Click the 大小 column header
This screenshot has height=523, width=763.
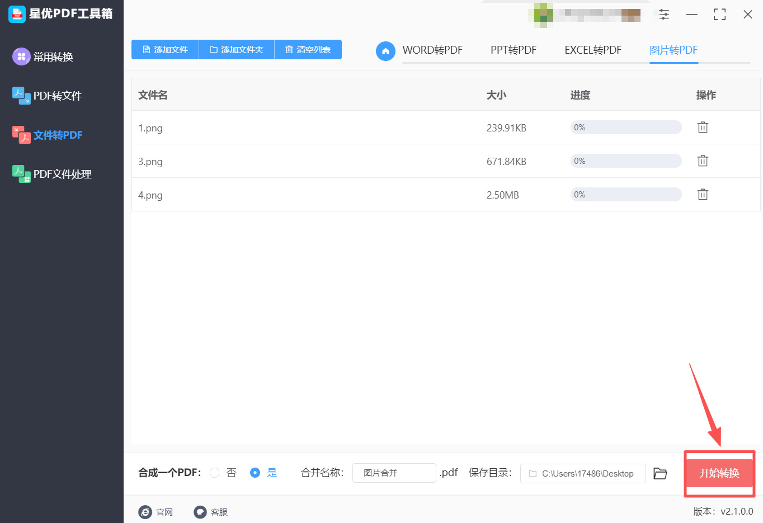[496, 95]
